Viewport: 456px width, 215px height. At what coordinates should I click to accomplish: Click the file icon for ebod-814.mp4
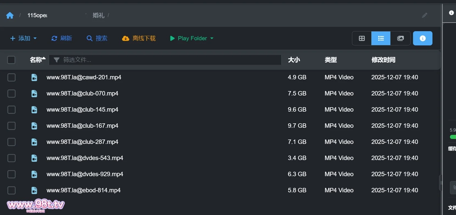coord(34,190)
